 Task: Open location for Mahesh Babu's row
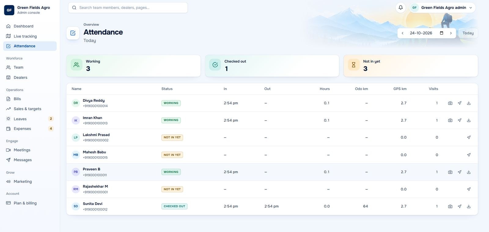[469, 155]
